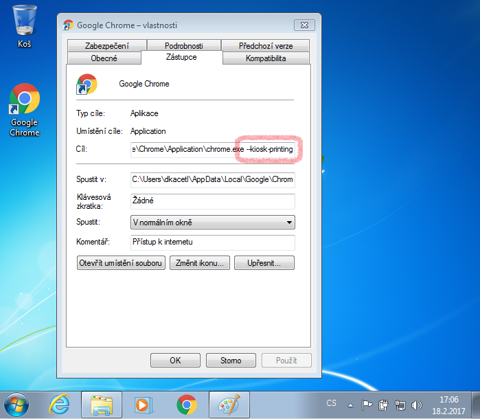Click the Chrome icon in the dialog title bar
Screen dimensions: 480x419
(x=68, y=25)
